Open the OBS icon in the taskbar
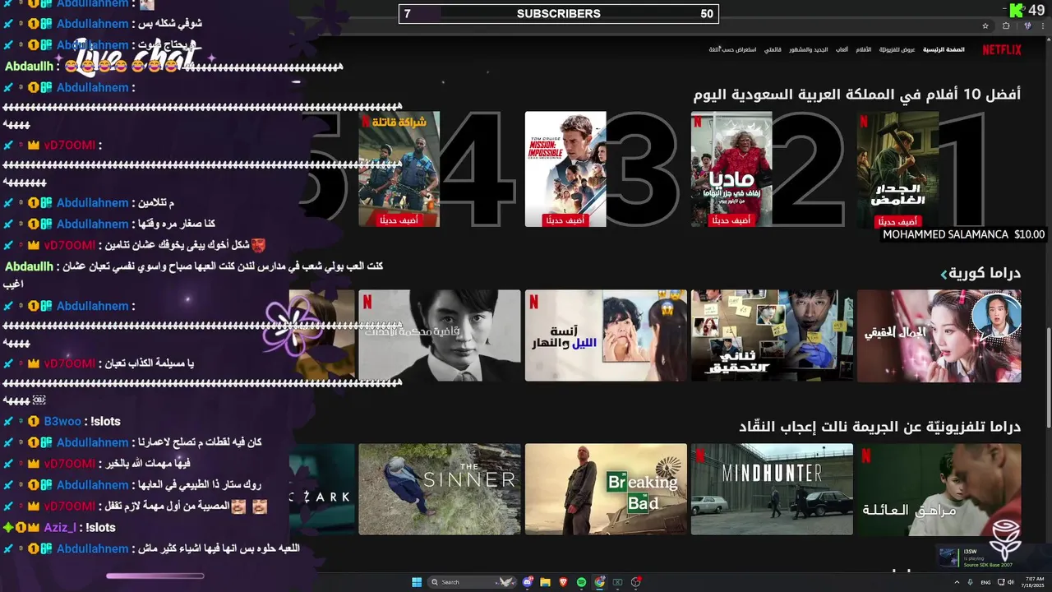Screen dimensions: 1052x592 pyautogui.click(x=636, y=582)
